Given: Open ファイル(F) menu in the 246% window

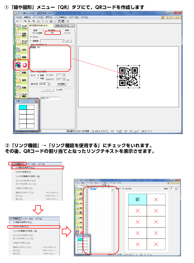Looking at the screenshot, I should 19,17.
